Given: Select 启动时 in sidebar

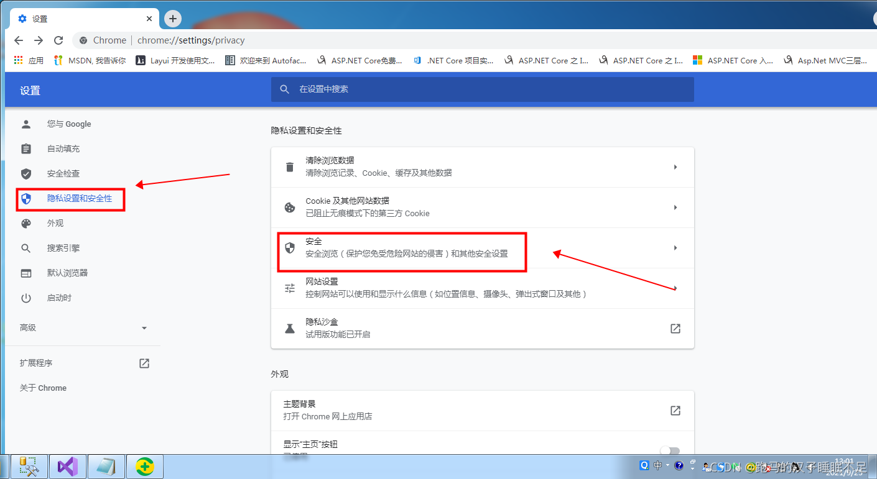Looking at the screenshot, I should [x=59, y=298].
